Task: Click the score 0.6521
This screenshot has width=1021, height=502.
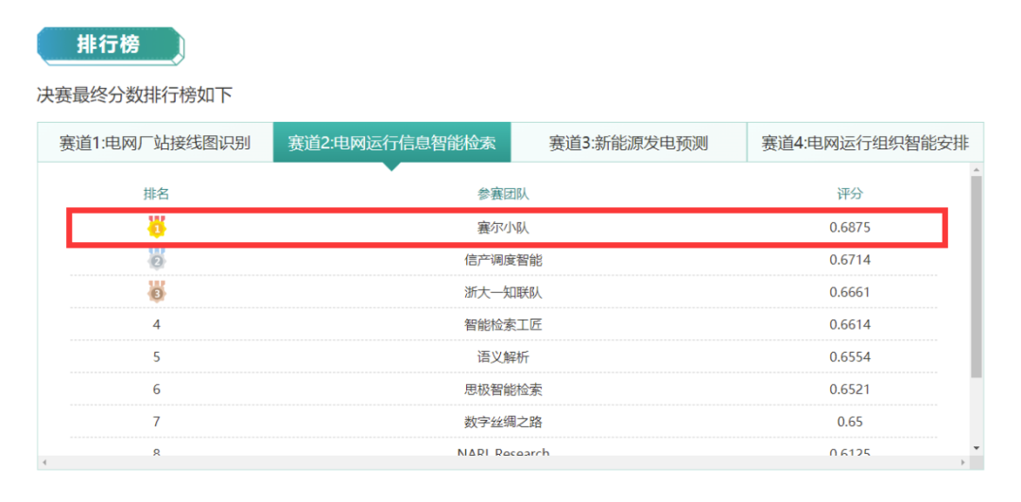Action: (x=850, y=390)
